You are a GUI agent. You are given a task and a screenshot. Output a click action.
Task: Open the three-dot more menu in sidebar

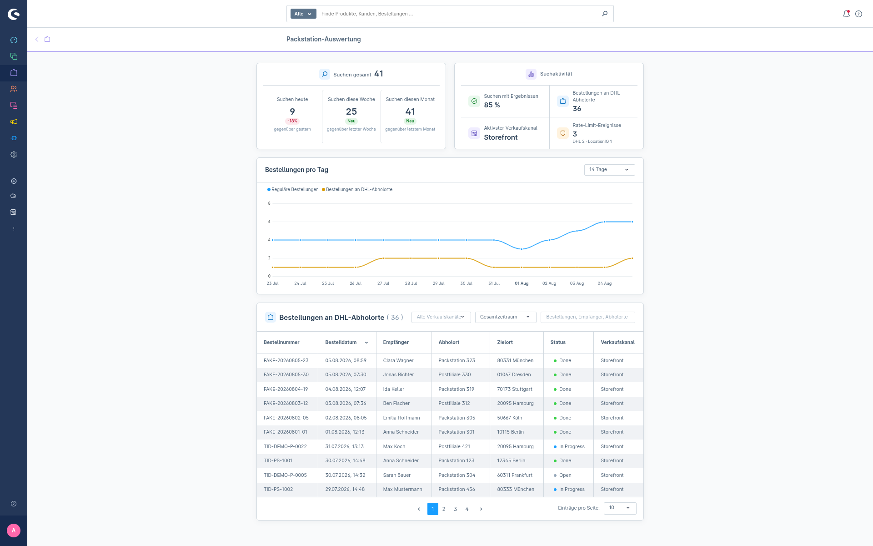14,229
